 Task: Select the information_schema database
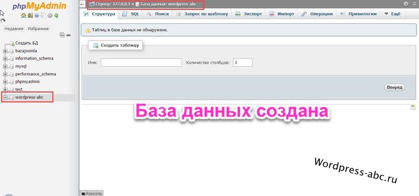pos(34,59)
